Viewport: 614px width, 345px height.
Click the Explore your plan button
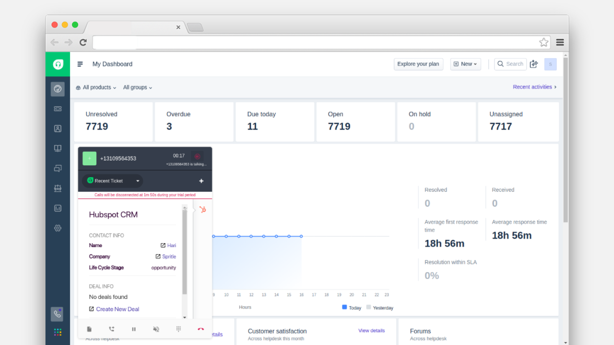coord(418,64)
